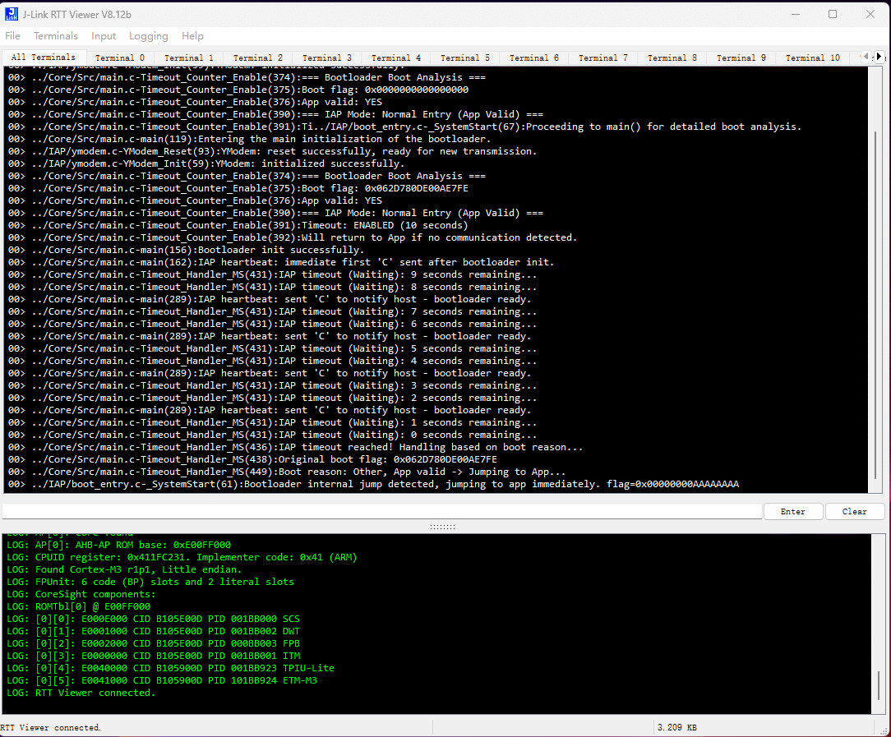Click the J-Link application icon in title bar
The image size is (891, 737).
click(12, 14)
